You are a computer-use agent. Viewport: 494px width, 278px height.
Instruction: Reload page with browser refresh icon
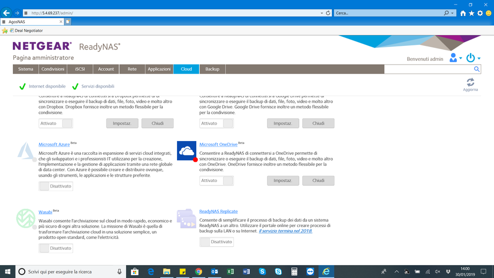(x=328, y=13)
